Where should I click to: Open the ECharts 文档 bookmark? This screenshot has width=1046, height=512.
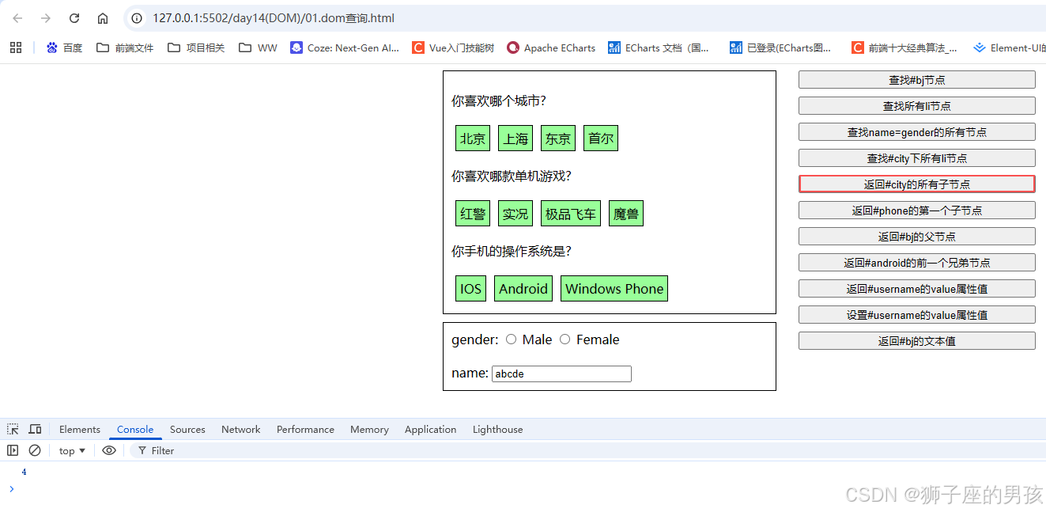tap(659, 47)
